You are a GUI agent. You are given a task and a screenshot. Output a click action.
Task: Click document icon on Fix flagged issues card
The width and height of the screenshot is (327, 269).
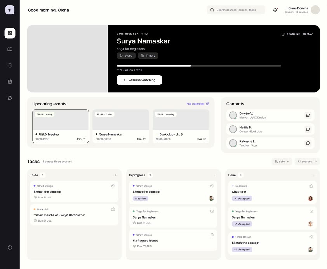tap(212, 235)
